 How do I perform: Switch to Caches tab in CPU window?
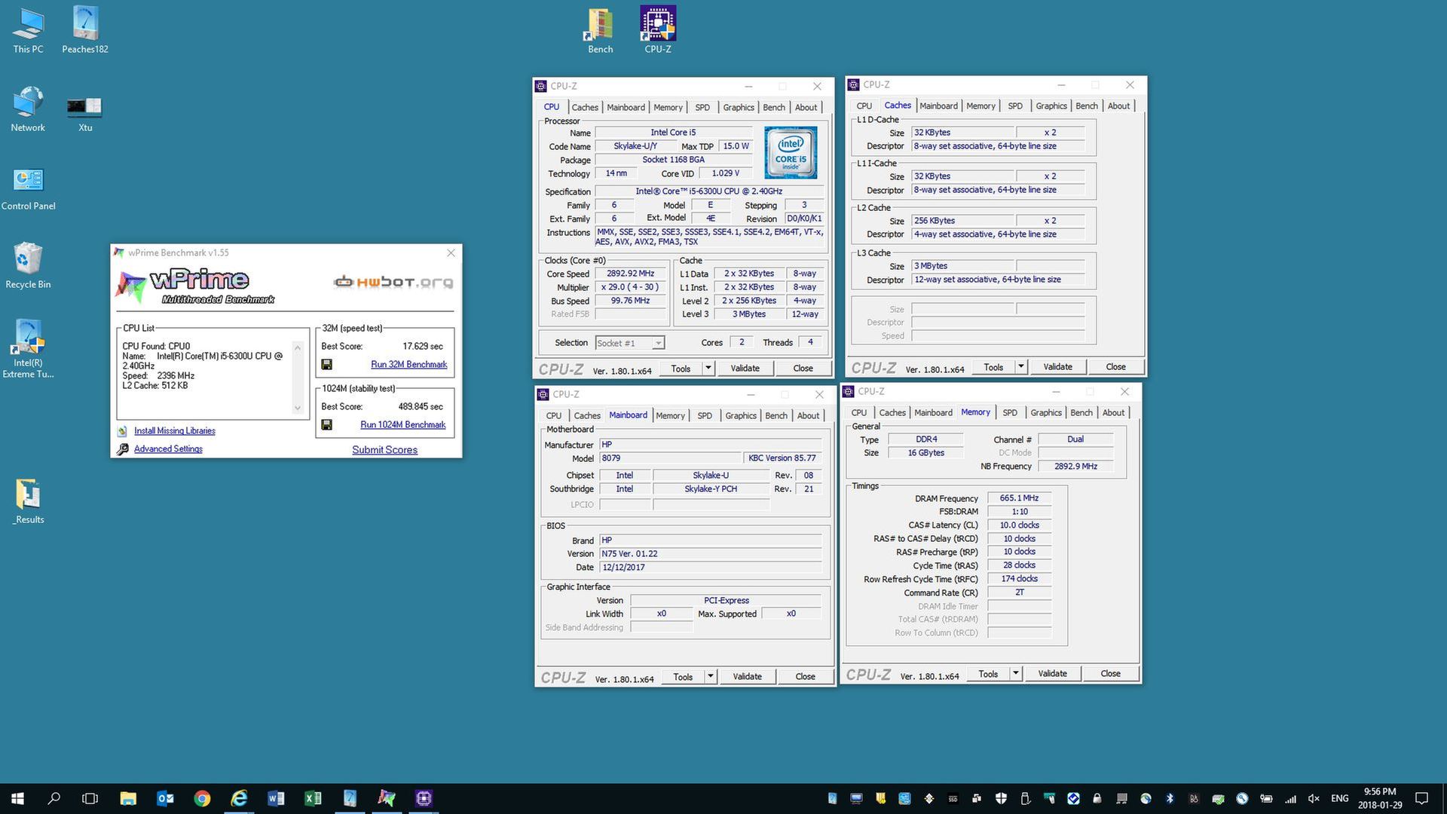point(584,107)
